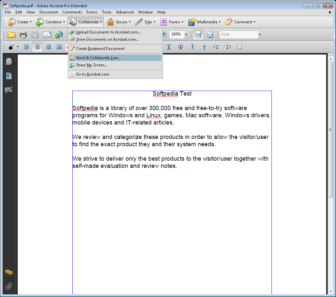Open the Attachments paperclip panel
Viewport: 336px width, 297px height.
tap(9, 286)
